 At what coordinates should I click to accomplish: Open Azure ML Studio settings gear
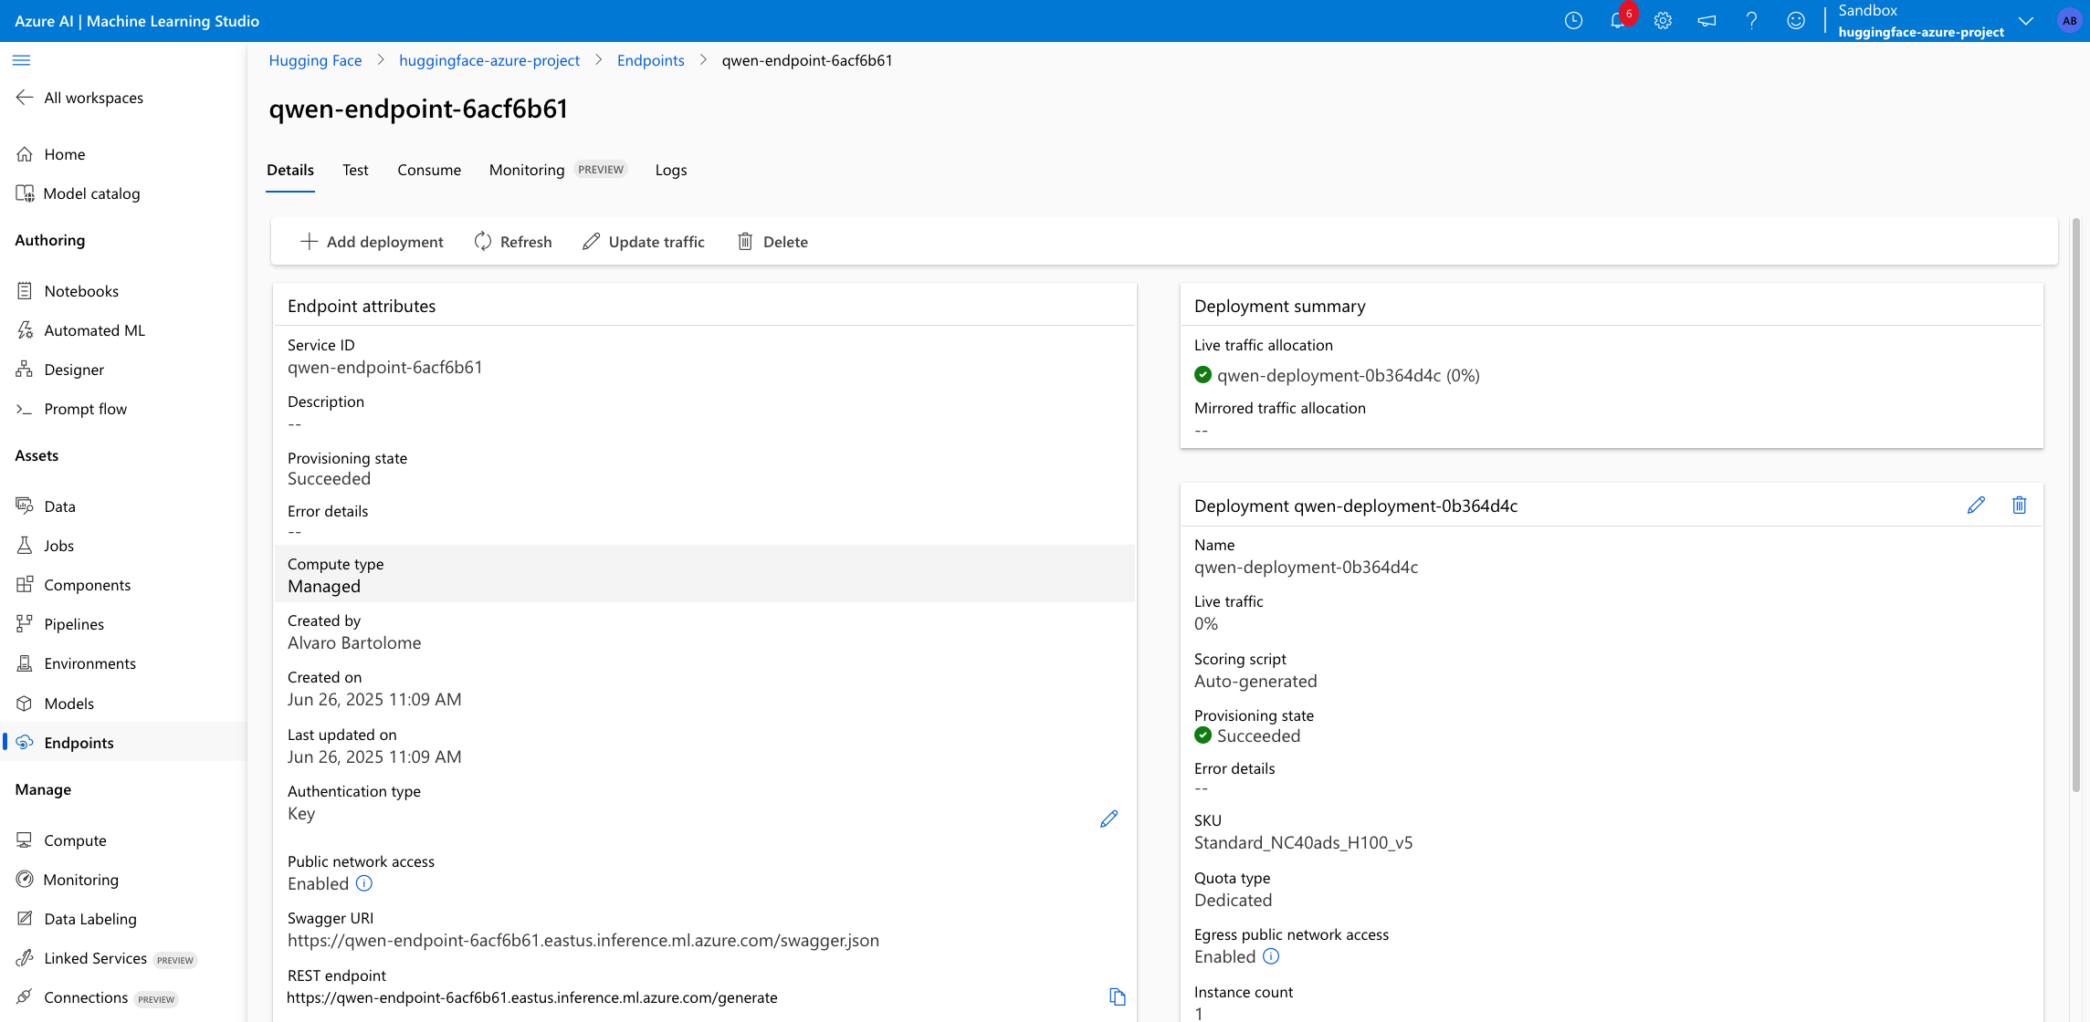pyautogui.click(x=1662, y=20)
